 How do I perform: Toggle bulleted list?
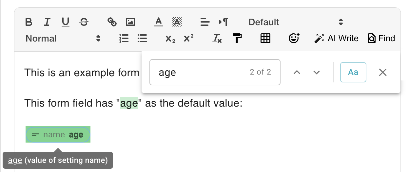tap(142, 39)
